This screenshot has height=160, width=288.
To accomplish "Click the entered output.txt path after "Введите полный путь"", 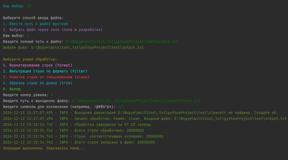I will [x=122, y=42].
